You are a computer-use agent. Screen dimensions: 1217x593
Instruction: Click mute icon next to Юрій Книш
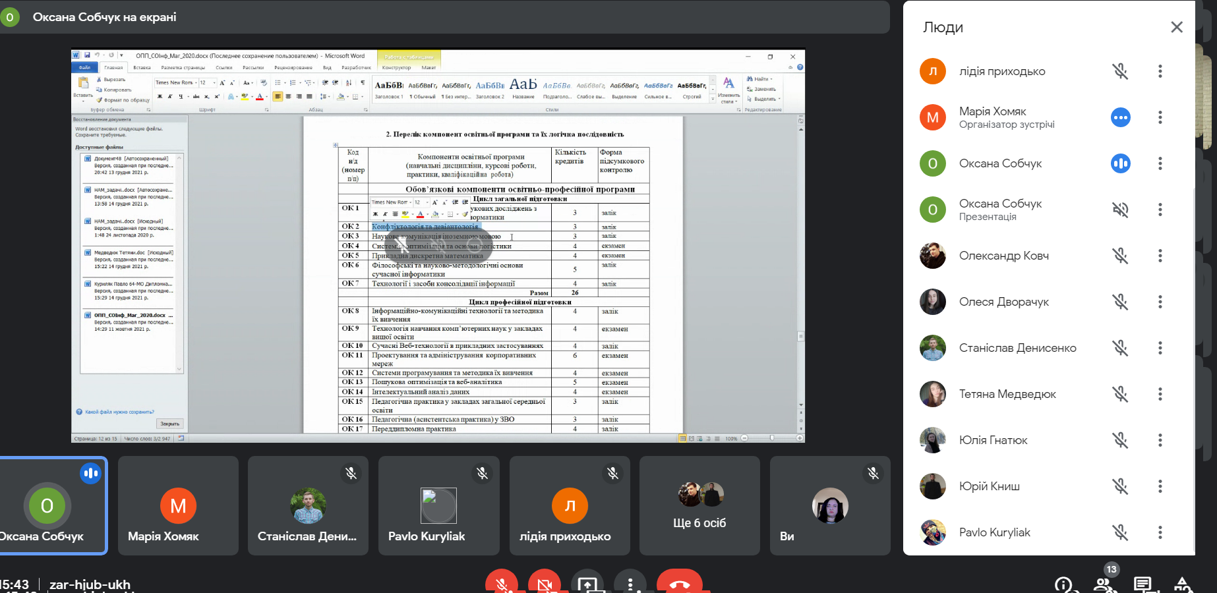[x=1120, y=486]
